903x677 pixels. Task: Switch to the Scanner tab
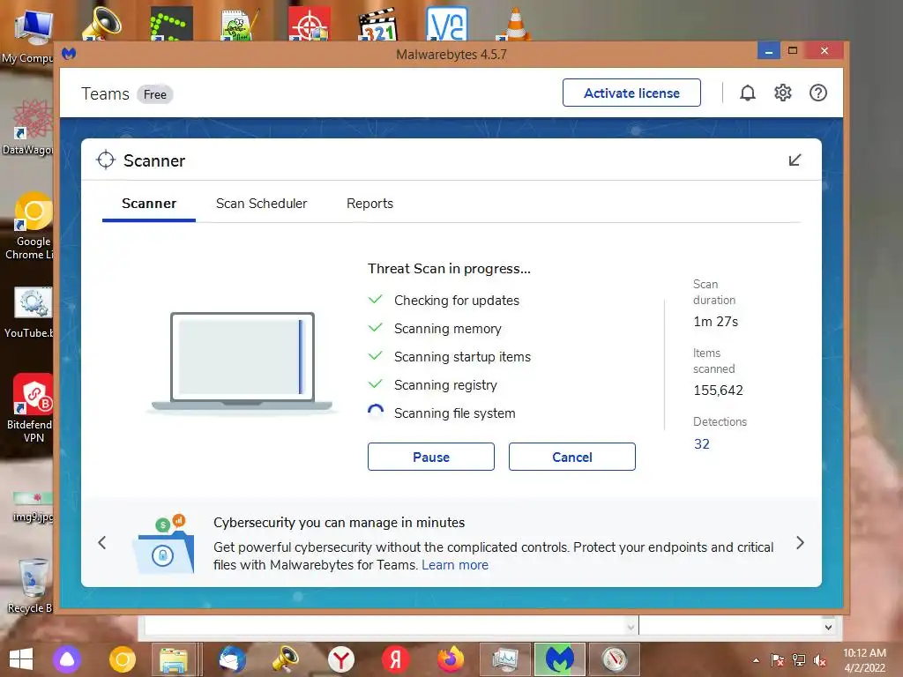point(148,204)
